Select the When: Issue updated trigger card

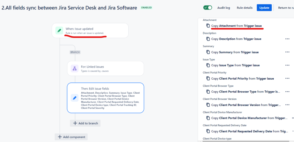[90, 30]
